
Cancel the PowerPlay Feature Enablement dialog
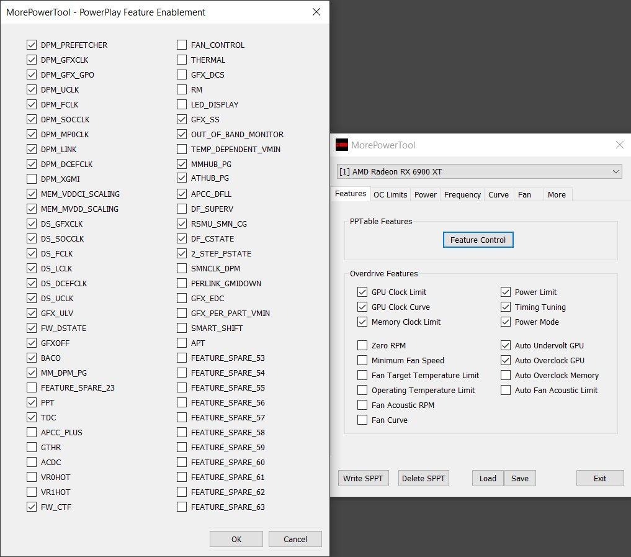[x=295, y=539]
